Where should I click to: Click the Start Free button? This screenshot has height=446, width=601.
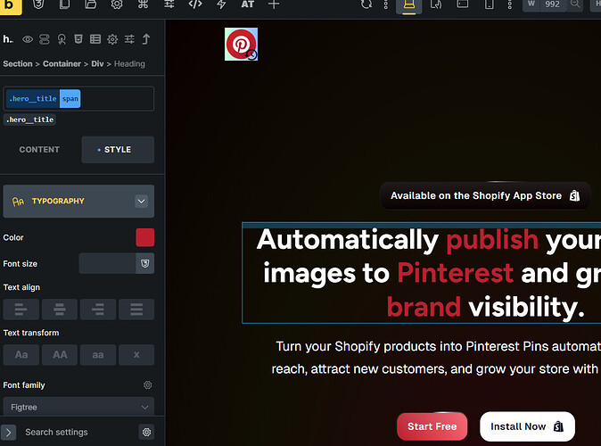(x=432, y=426)
